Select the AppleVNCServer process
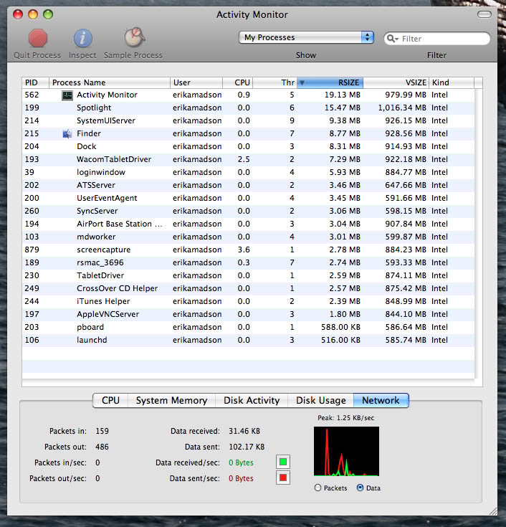Viewport: 506px width, 527px height. coord(248,314)
